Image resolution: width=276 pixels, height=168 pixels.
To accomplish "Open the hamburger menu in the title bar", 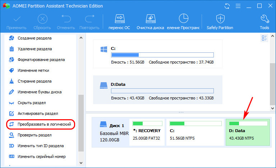I will pyautogui.click(x=238, y=6).
